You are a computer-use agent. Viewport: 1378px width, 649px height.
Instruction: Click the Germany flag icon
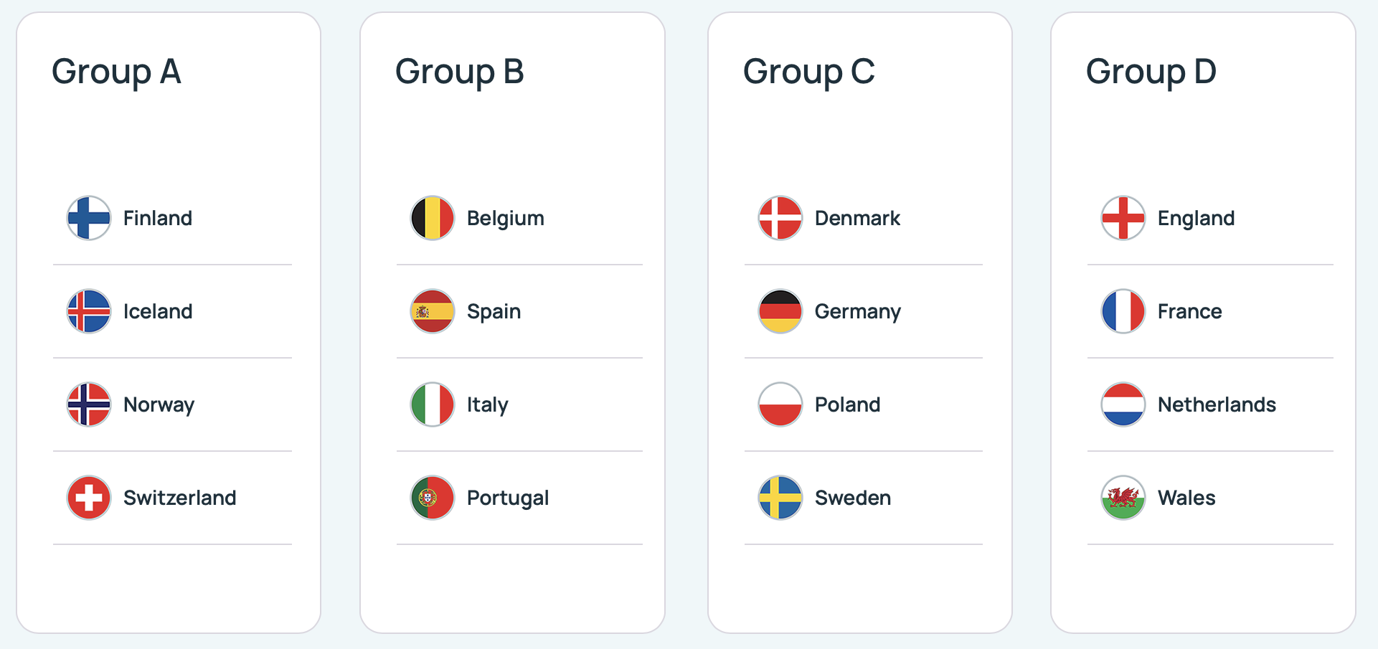click(x=780, y=311)
